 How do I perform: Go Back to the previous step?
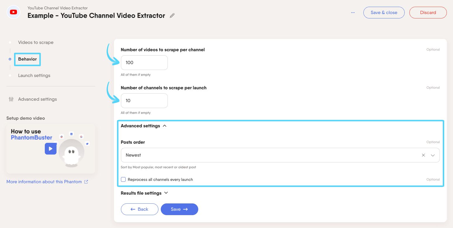click(x=140, y=209)
